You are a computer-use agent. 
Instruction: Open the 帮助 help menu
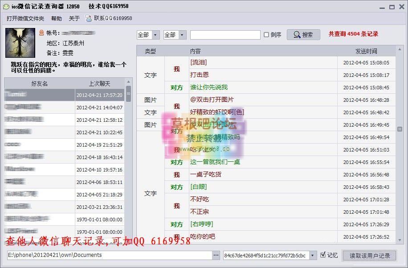tap(57, 18)
